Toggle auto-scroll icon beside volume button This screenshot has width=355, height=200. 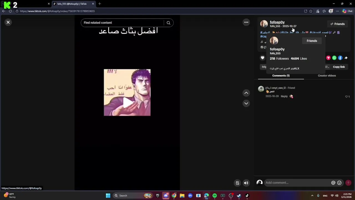(x=237, y=183)
